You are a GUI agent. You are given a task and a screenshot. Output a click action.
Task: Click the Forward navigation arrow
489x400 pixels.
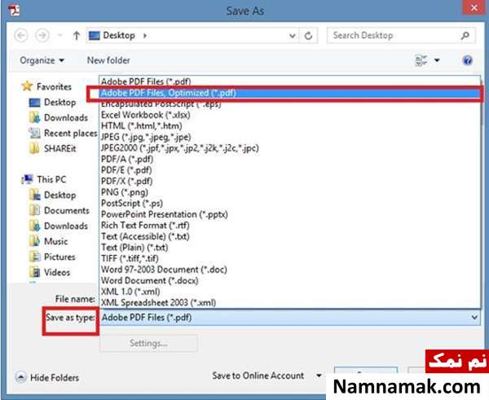point(42,36)
